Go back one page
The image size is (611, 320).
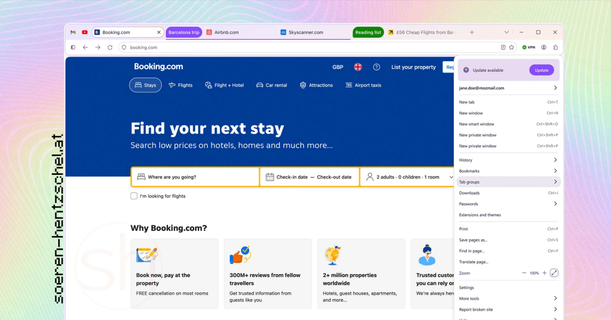coord(85,47)
